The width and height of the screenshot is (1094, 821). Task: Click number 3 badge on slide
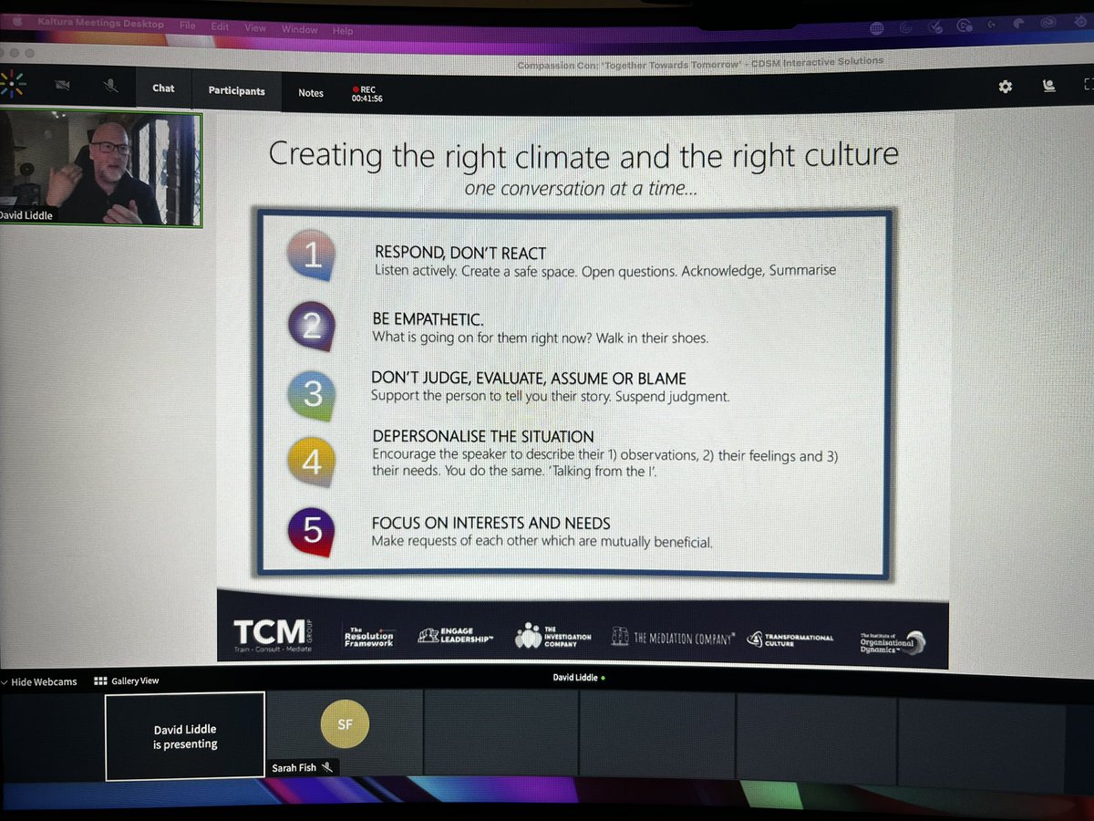point(312,393)
